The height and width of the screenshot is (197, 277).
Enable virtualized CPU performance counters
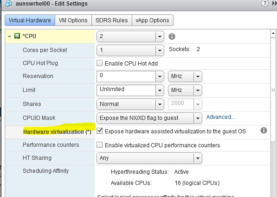[99, 145]
